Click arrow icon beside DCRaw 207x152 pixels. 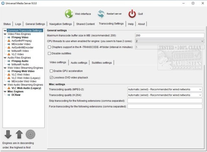click(x=9, y=95)
